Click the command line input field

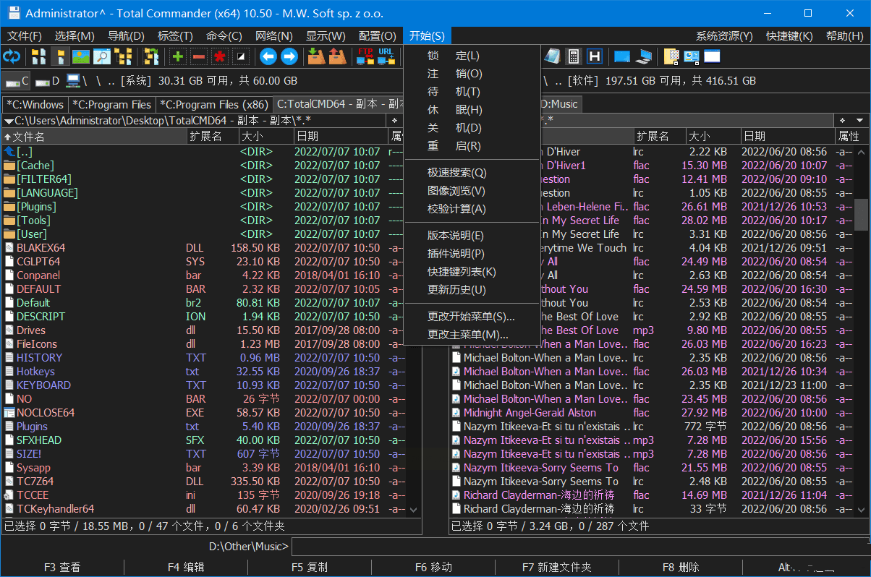click(579, 547)
